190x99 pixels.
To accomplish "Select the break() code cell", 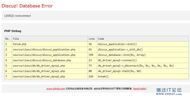I will (x=143, y=76).
